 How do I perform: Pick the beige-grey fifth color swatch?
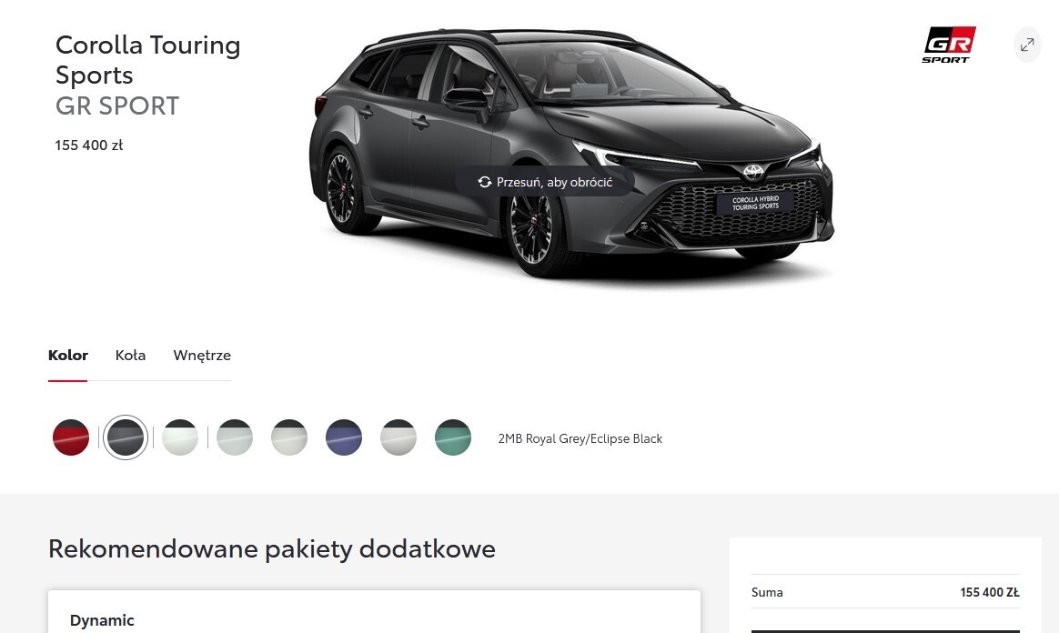(x=289, y=437)
